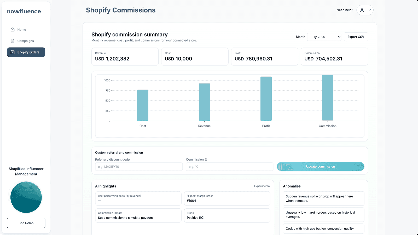Click Simplified Influencer Management text
418x235 pixels.
click(26, 172)
